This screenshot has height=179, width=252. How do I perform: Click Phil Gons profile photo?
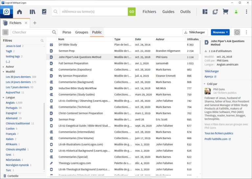coord(208,91)
